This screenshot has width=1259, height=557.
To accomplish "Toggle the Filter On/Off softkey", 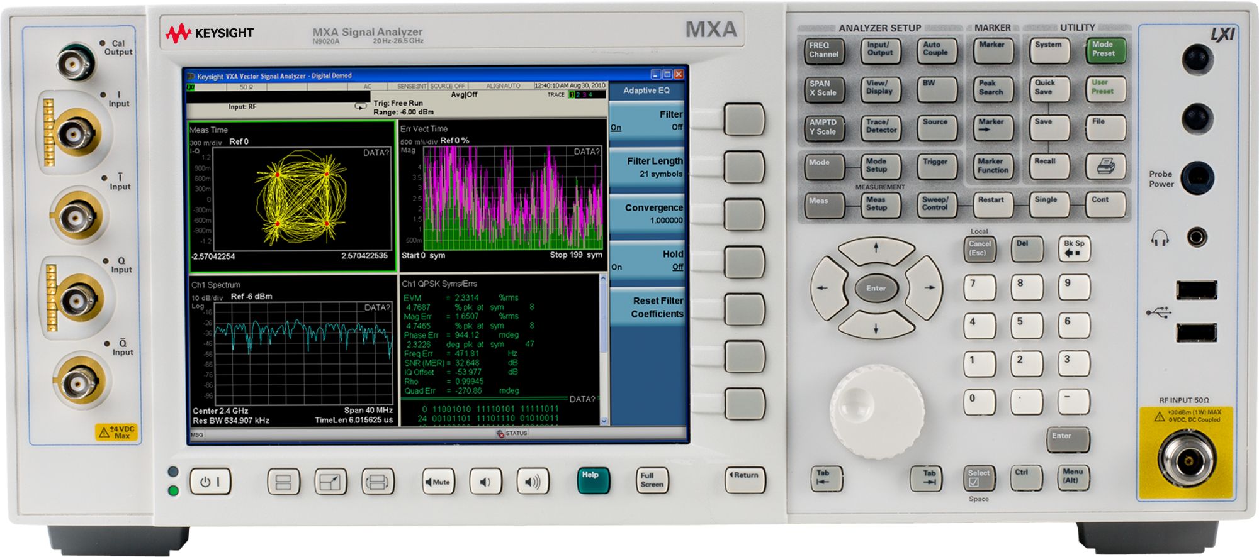I will (x=646, y=121).
